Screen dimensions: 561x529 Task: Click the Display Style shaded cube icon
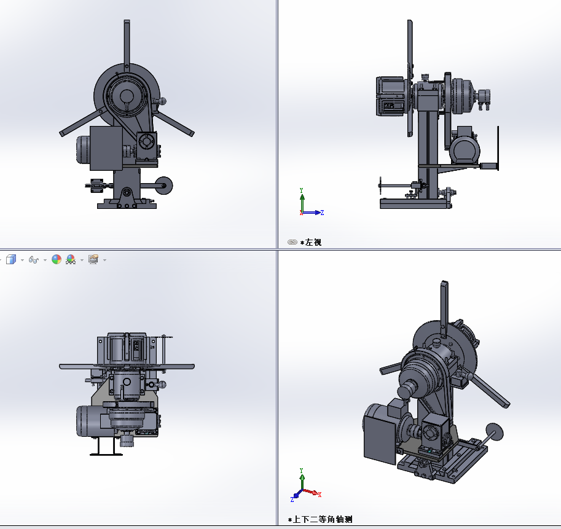tap(11, 260)
